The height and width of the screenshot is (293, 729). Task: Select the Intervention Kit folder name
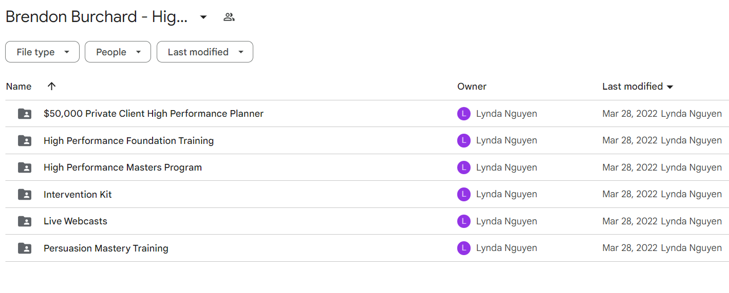click(x=78, y=194)
